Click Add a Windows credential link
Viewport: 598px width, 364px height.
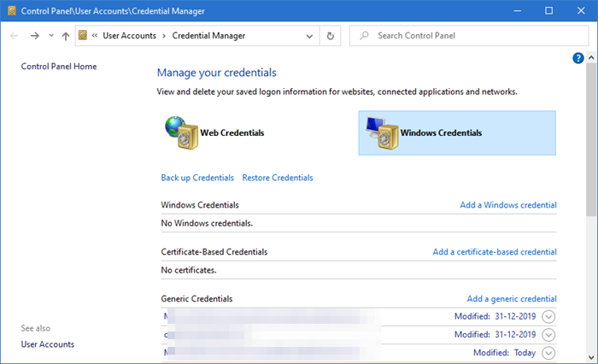coord(507,205)
